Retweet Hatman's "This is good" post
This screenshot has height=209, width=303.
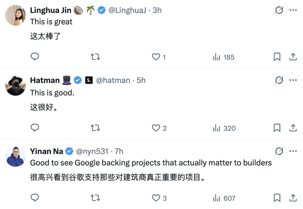point(95,128)
